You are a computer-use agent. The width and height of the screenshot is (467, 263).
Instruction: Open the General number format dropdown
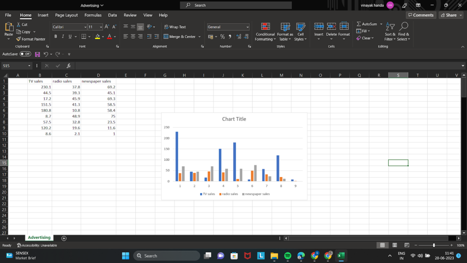(248, 27)
